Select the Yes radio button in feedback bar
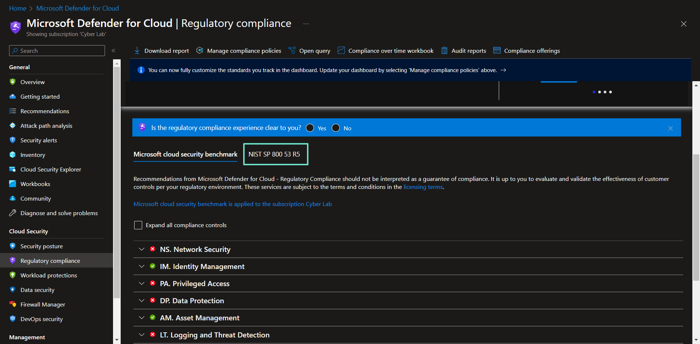 [x=310, y=128]
